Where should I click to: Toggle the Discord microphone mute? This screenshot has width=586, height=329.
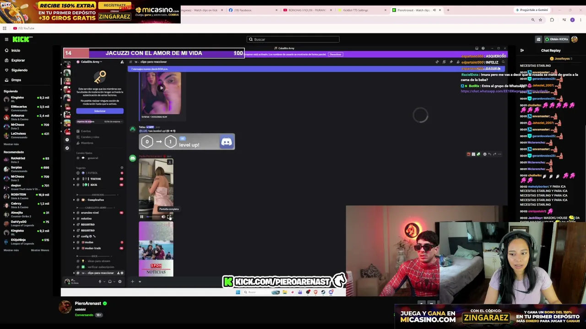(100, 281)
